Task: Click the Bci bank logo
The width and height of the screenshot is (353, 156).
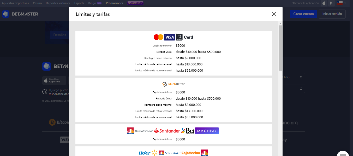Action: 187,131
